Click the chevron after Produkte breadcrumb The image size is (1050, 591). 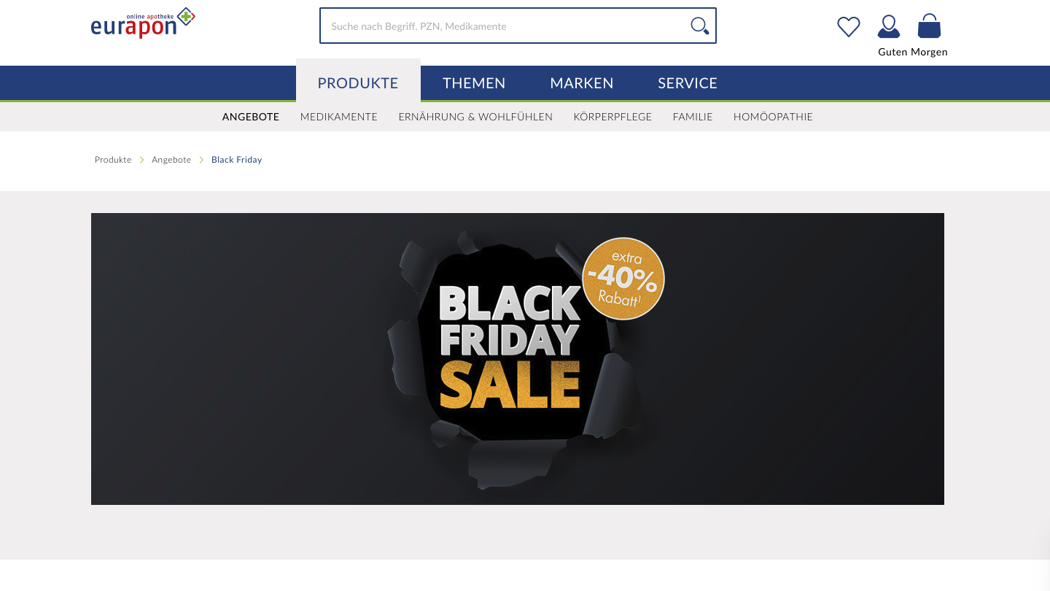click(141, 160)
